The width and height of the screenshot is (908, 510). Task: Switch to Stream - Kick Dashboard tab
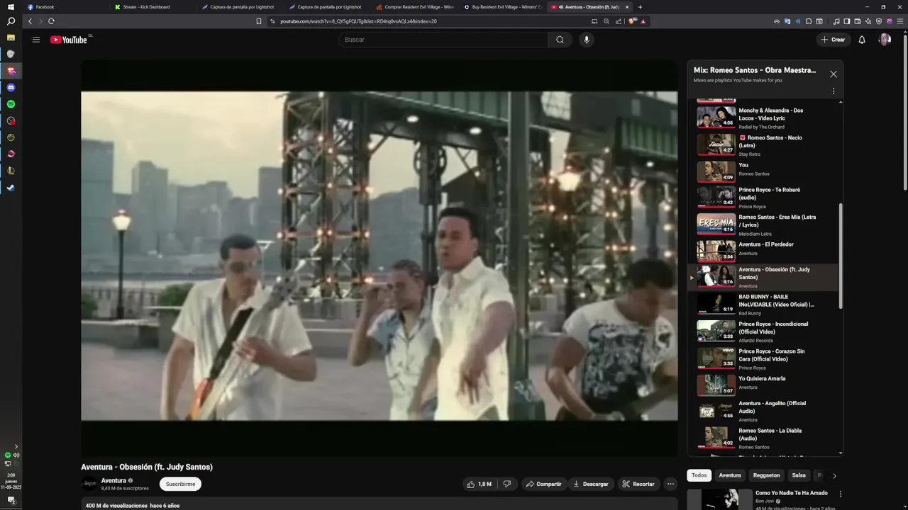(153, 7)
